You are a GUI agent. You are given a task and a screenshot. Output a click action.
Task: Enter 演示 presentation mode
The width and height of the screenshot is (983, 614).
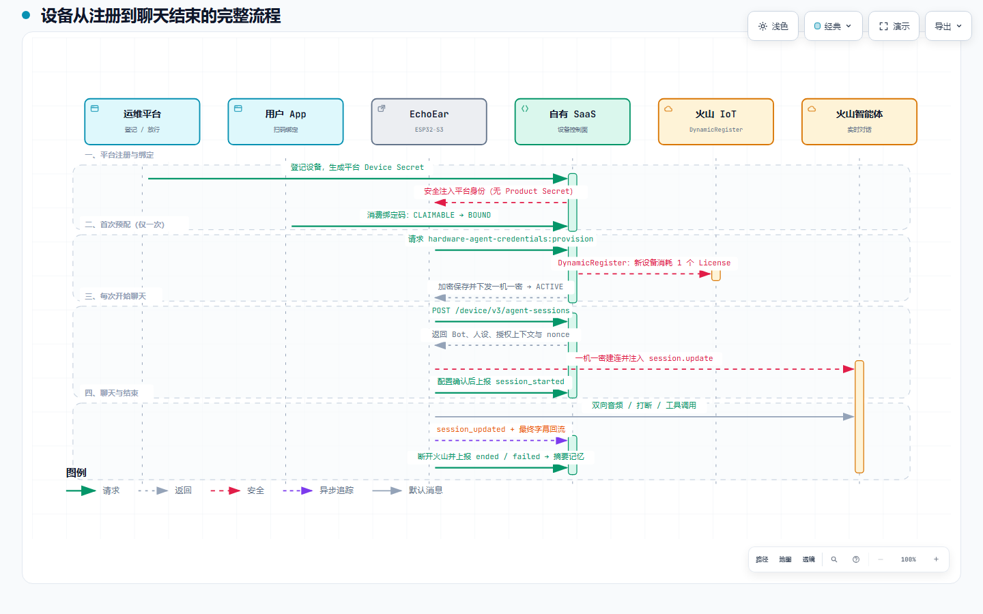coord(894,26)
